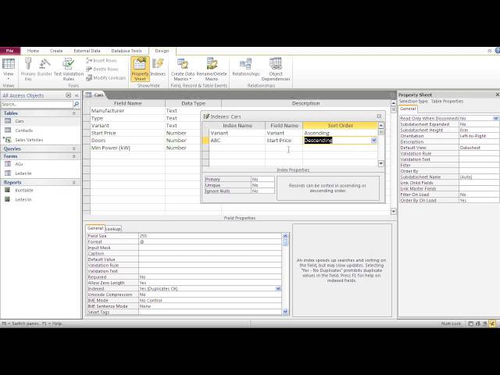Screen dimensions: 500x375
Task: Open the File tab
Action: (x=10, y=51)
